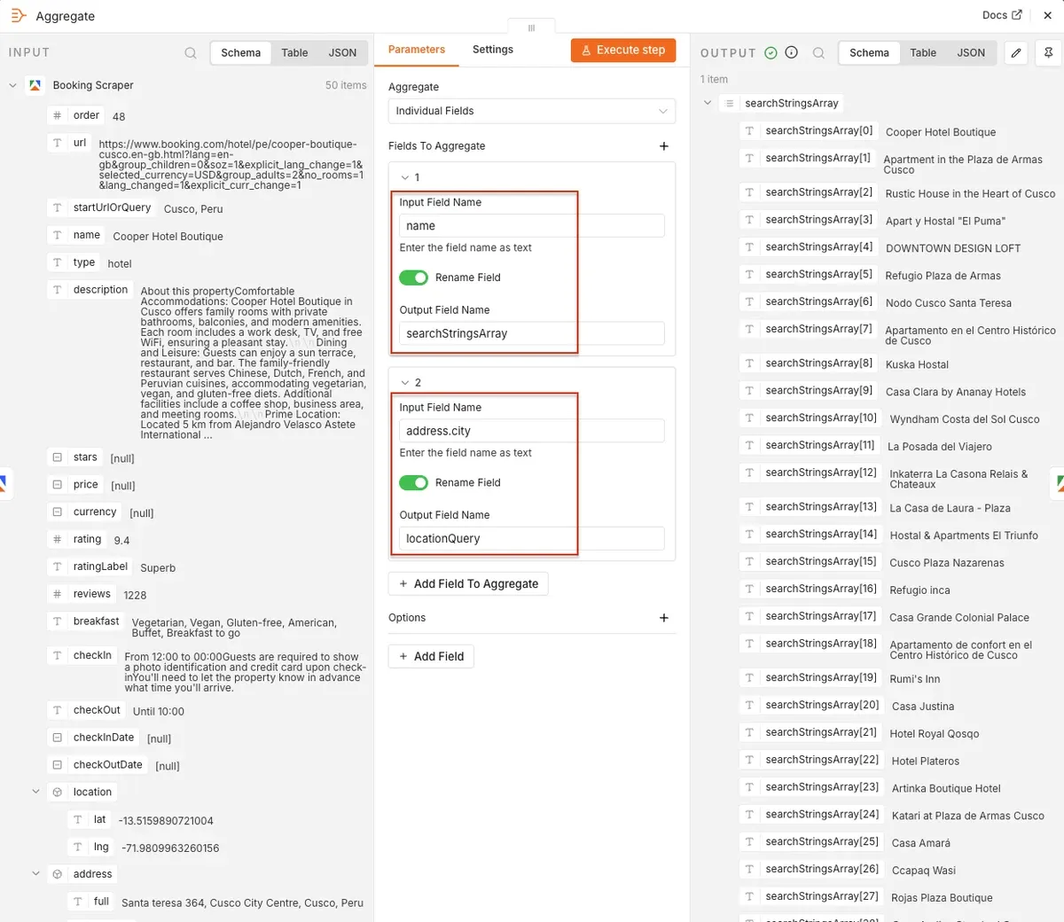The width and height of the screenshot is (1064, 922).
Task: Select the ratingLabel field pill
Action: pos(90,566)
